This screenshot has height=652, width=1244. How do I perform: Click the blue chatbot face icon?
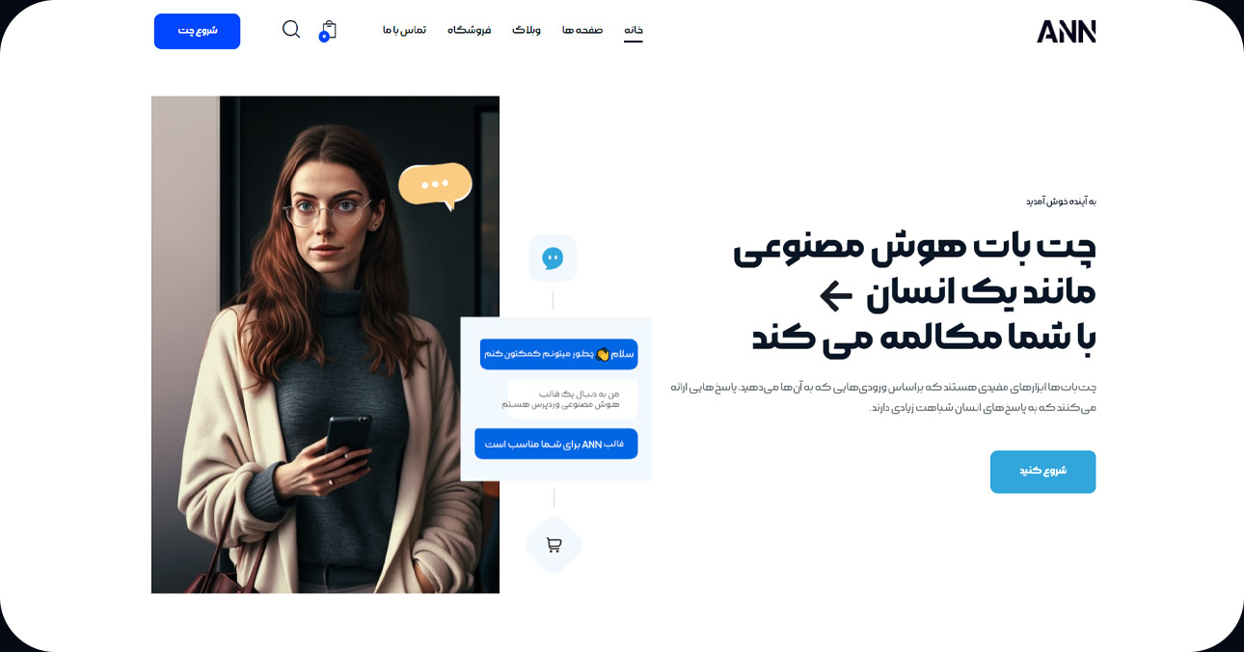click(553, 258)
